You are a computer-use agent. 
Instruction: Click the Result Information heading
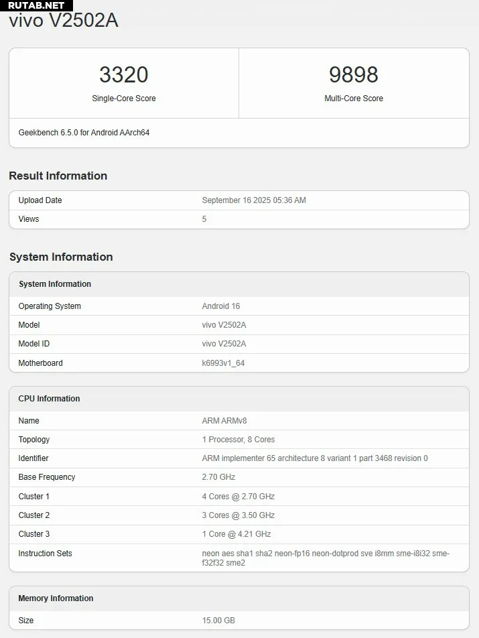(x=58, y=176)
